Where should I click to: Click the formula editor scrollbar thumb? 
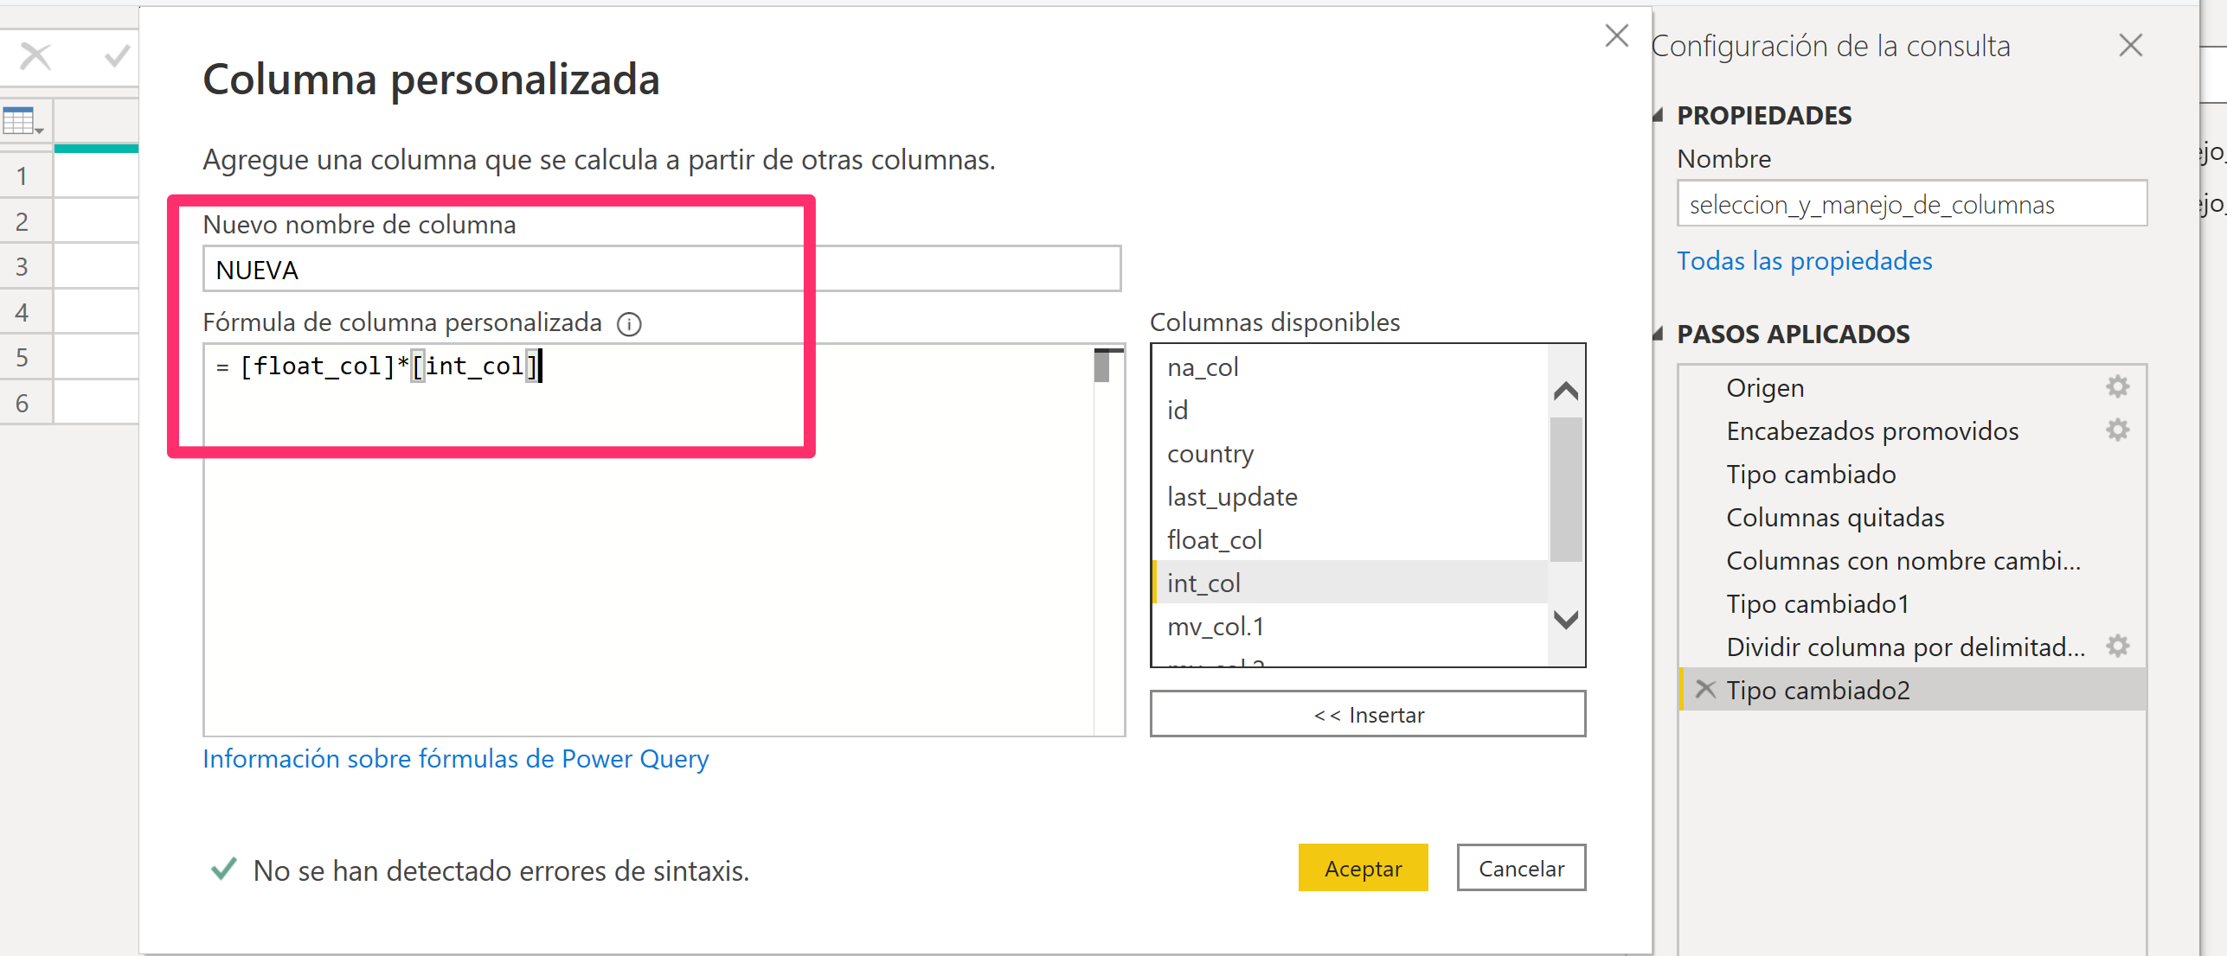point(1101,366)
